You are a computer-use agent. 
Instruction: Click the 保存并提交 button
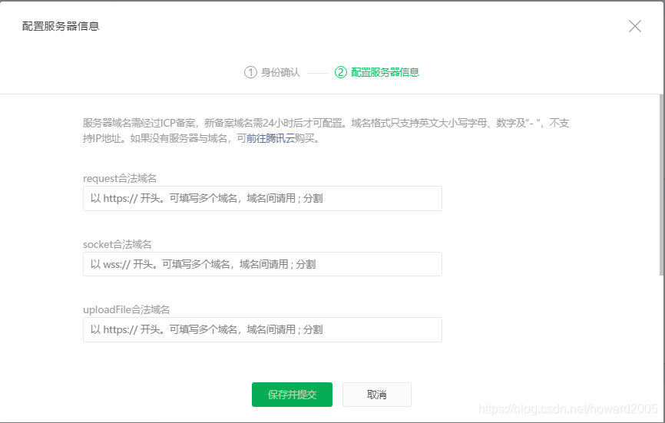[x=292, y=395]
